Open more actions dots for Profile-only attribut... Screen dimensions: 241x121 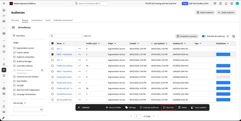click(x=79, y=66)
